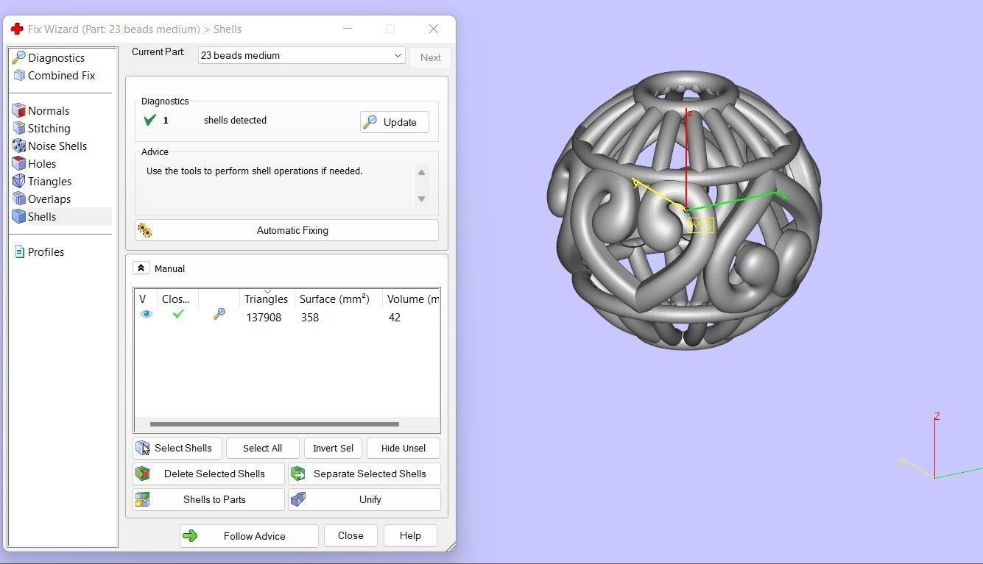Click Select Shells button
This screenshot has width=983, height=564.
tap(177, 448)
